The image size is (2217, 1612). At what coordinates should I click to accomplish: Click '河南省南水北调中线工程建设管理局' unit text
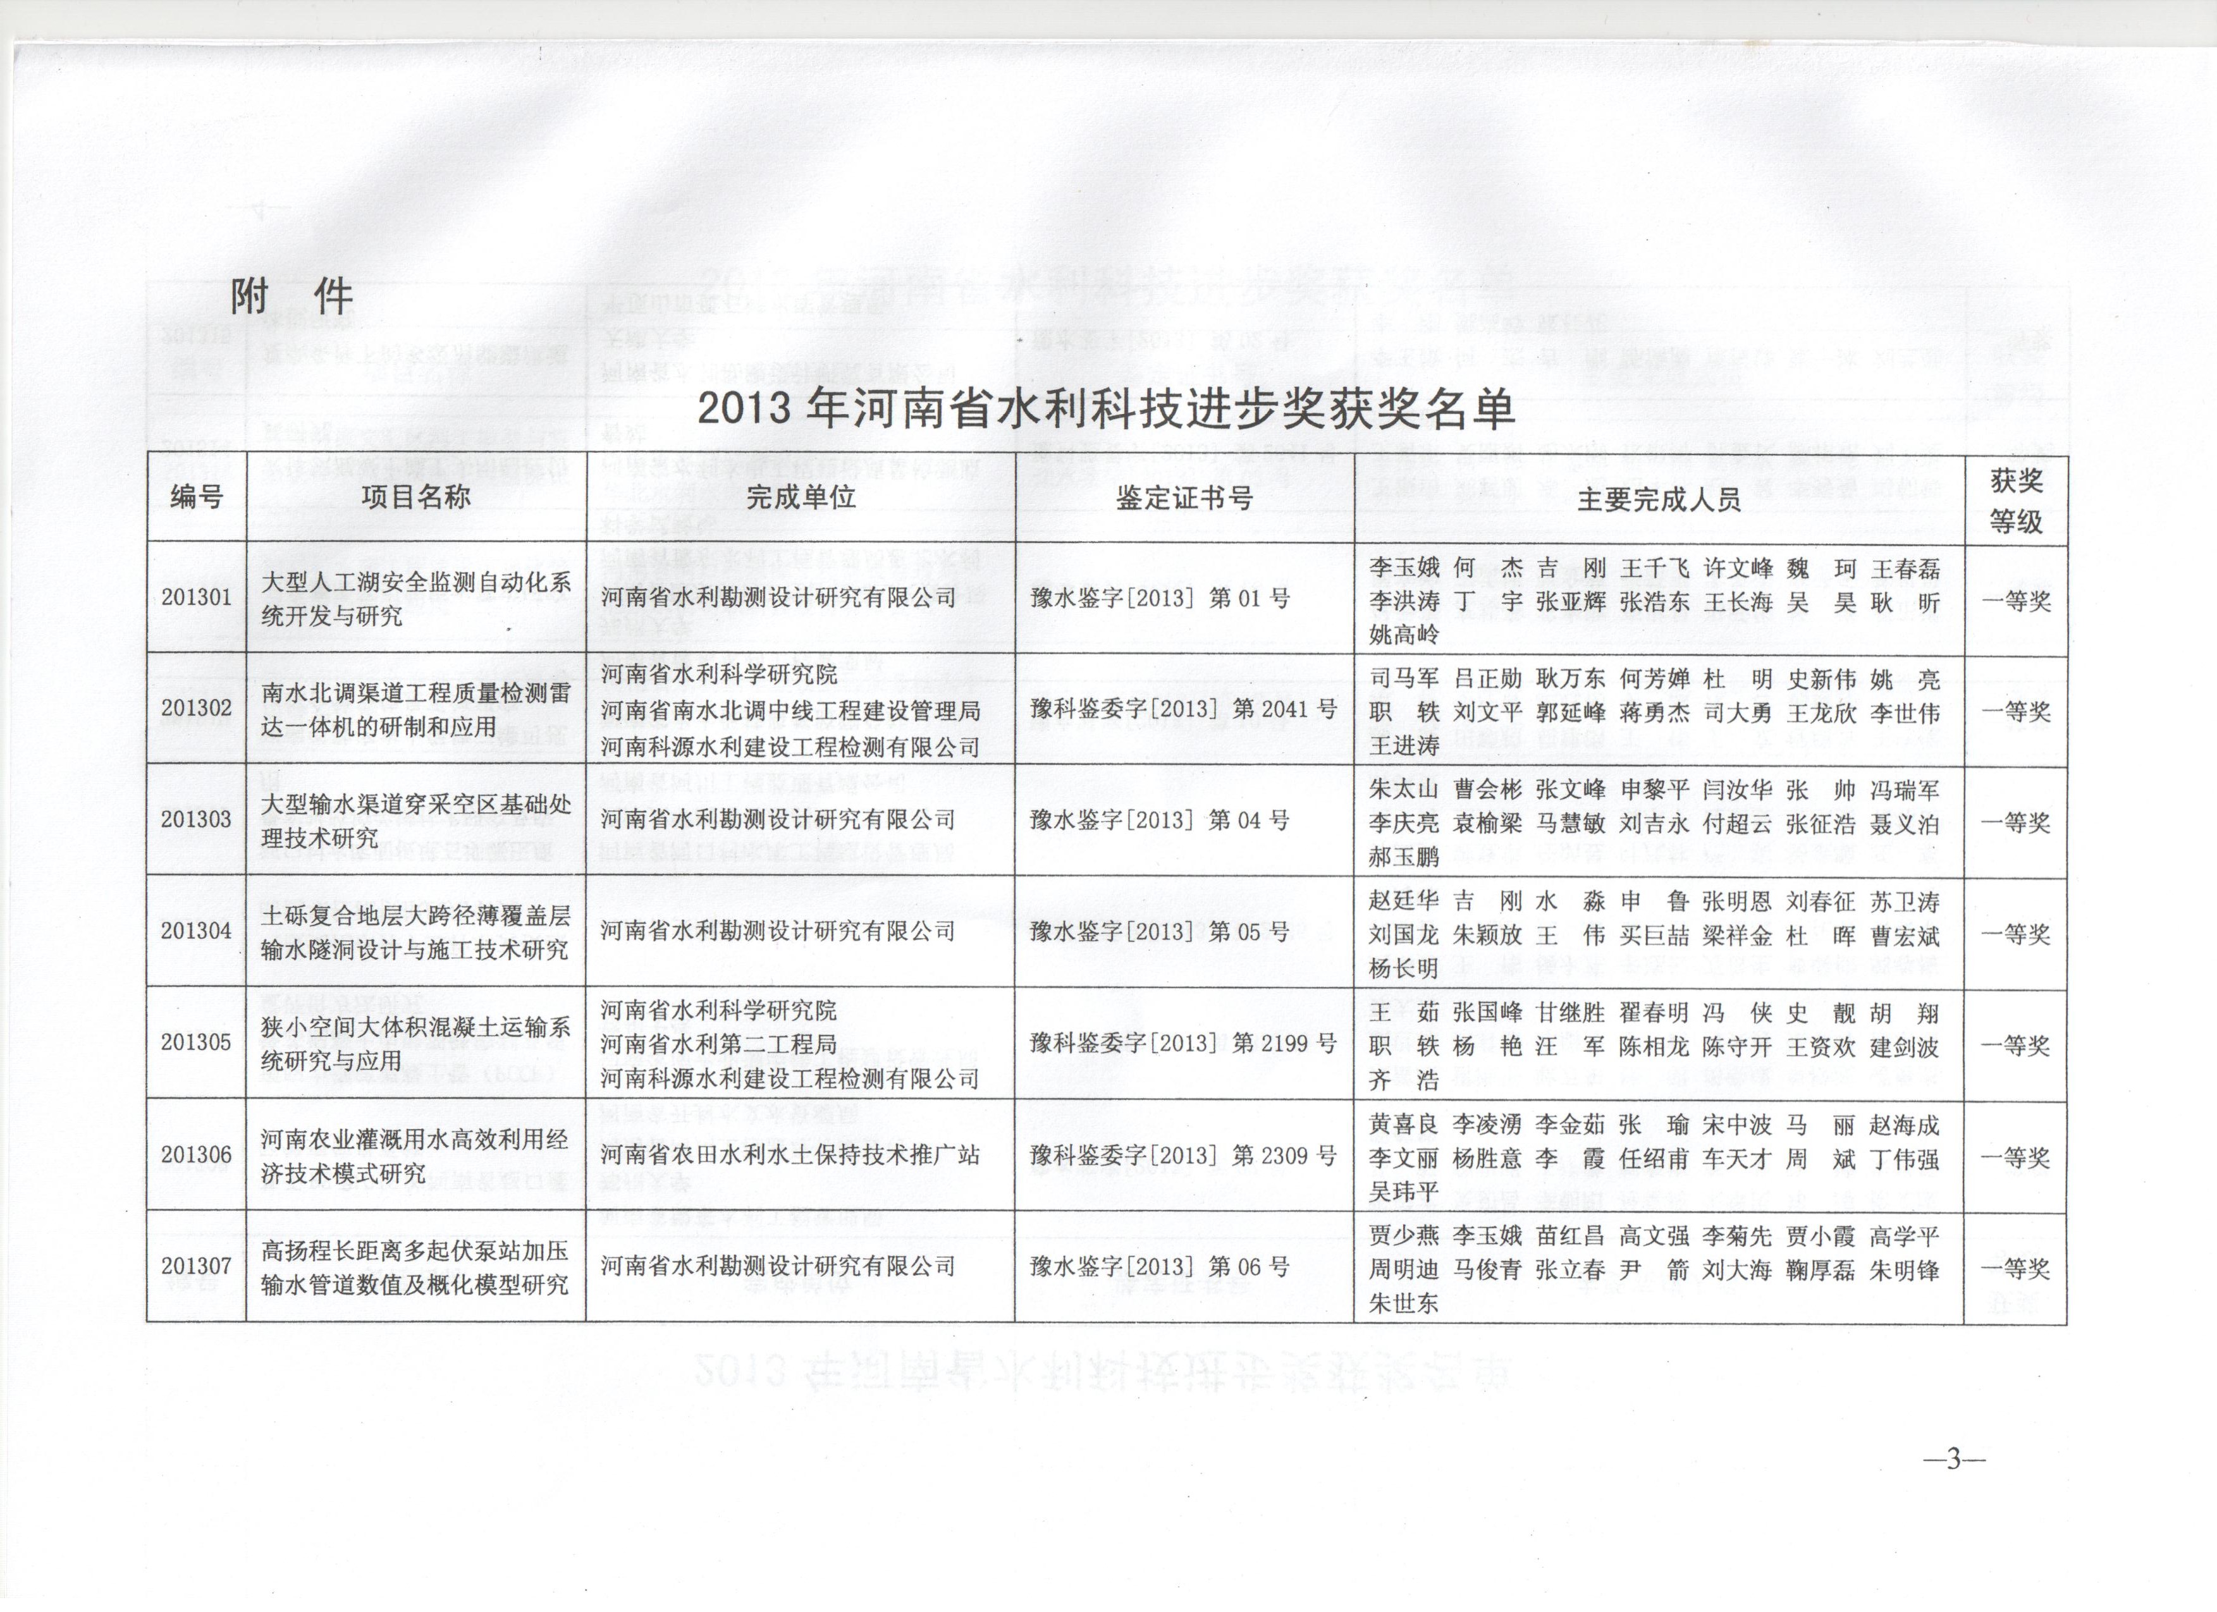pos(790,711)
